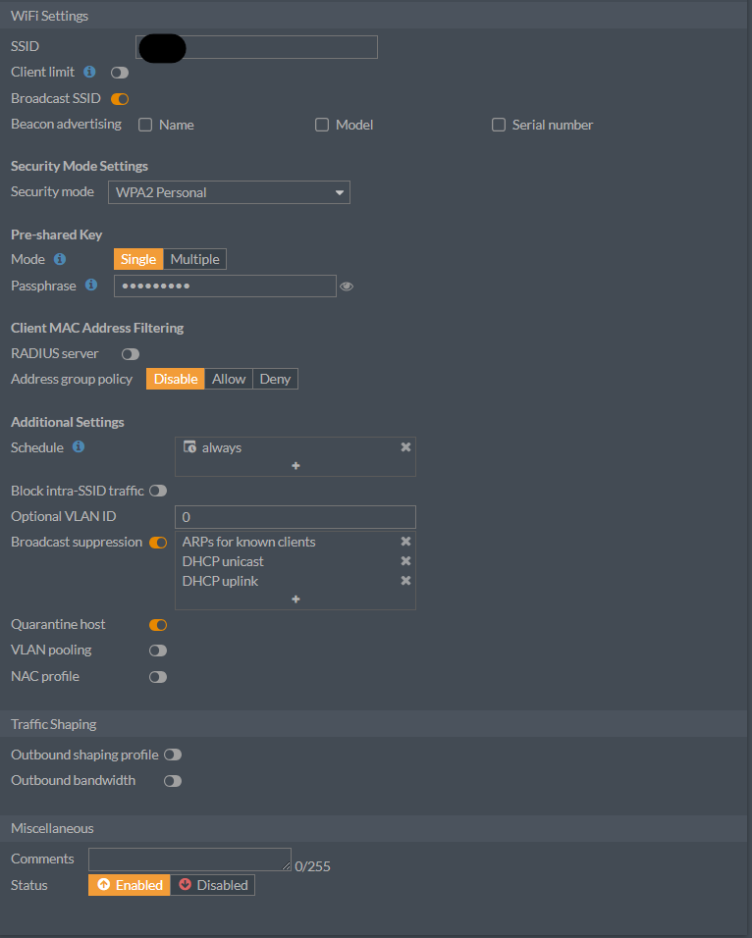Click the Passphrase info icon
The width and height of the screenshot is (752, 938).
(x=91, y=286)
